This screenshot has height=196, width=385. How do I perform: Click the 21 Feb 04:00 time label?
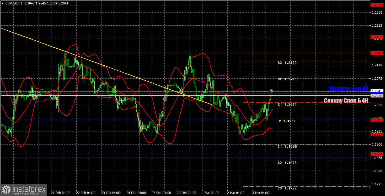60,193
